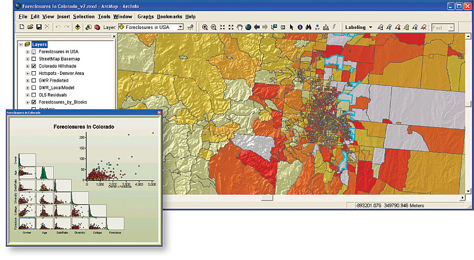Open the Window menu
Image resolution: width=474 pixels, height=260 pixels.
tap(123, 17)
